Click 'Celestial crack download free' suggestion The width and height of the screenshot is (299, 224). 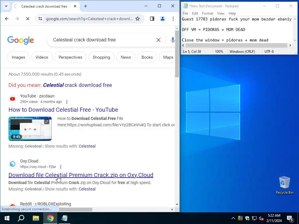coord(77,85)
